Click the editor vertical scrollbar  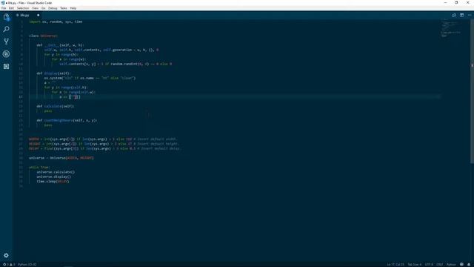pos(472,90)
